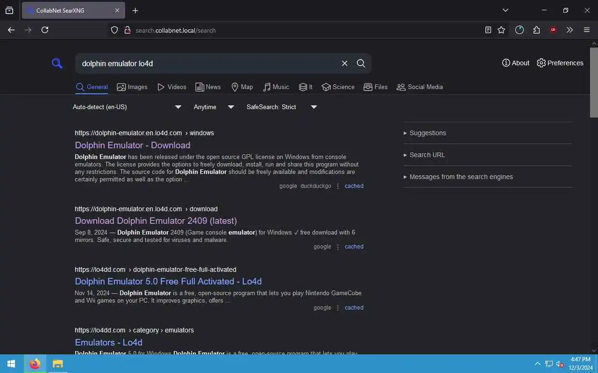
Task: Click Firefox icon in taskbar
Action: click(x=35, y=364)
